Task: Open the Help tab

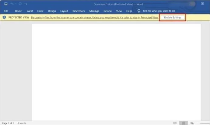Action: pos(129,11)
